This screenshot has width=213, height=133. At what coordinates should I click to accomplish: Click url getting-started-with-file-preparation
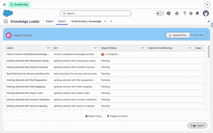(x=74, y=80)
